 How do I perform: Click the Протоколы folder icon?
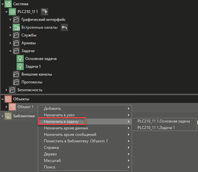point(16,82)
